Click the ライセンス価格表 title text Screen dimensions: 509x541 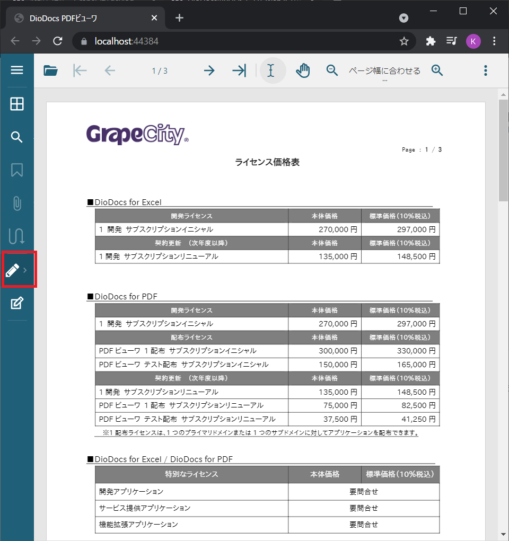tap(267, 162)
